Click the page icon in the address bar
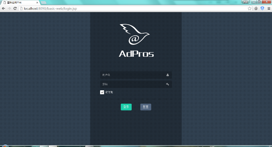 point(21,8)
